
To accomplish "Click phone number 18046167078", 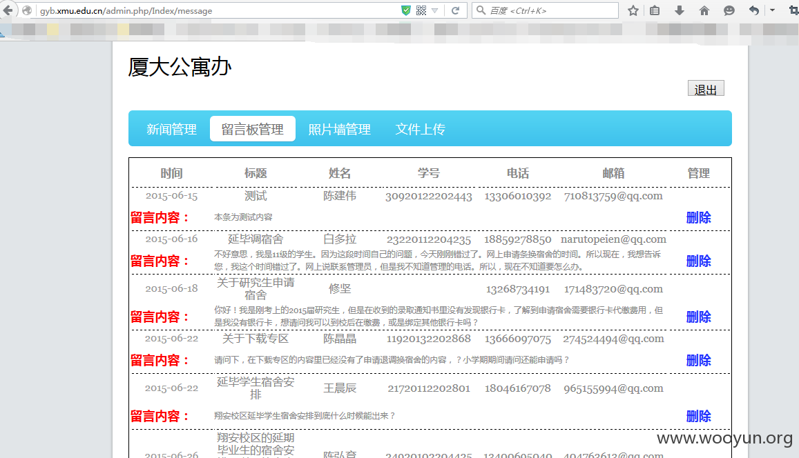I will pos(518,389).
